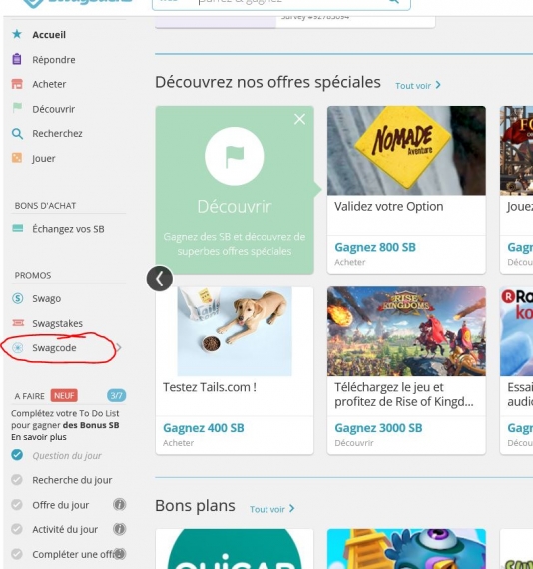Toggle the Recherche du jour checkmark
The image size is (533, 569).
pyautogui.click(x=17, y=480)
